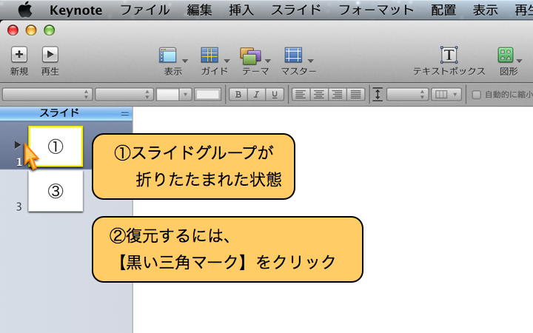This screenshot has width=533, height=333.
Task: Click the line spacing icon
Action: (x=378, y=95)
